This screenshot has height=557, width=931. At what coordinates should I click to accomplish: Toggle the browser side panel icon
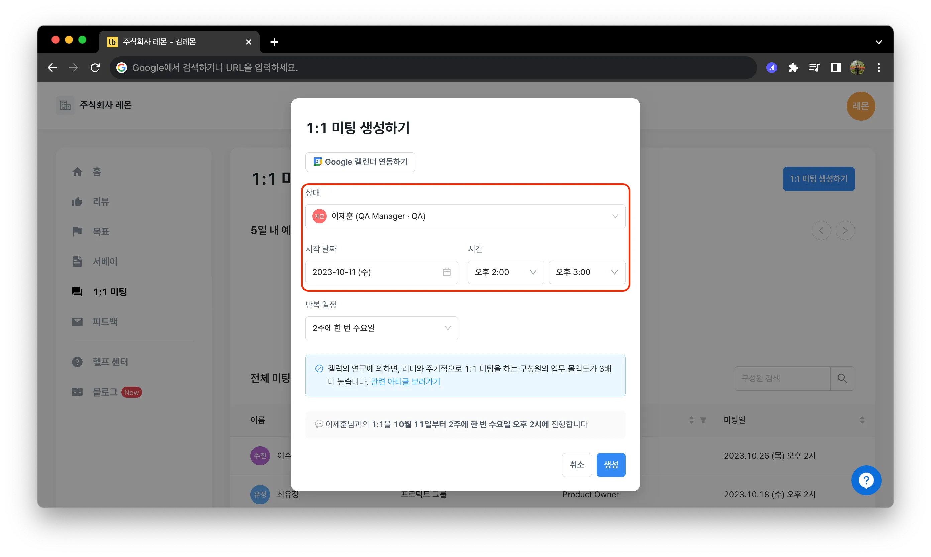[x=836, y=68]
